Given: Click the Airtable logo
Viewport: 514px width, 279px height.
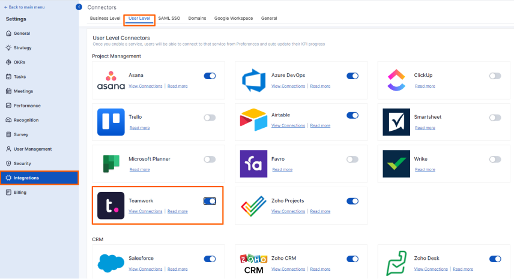Looking at the screenshot, I should 253,120.
